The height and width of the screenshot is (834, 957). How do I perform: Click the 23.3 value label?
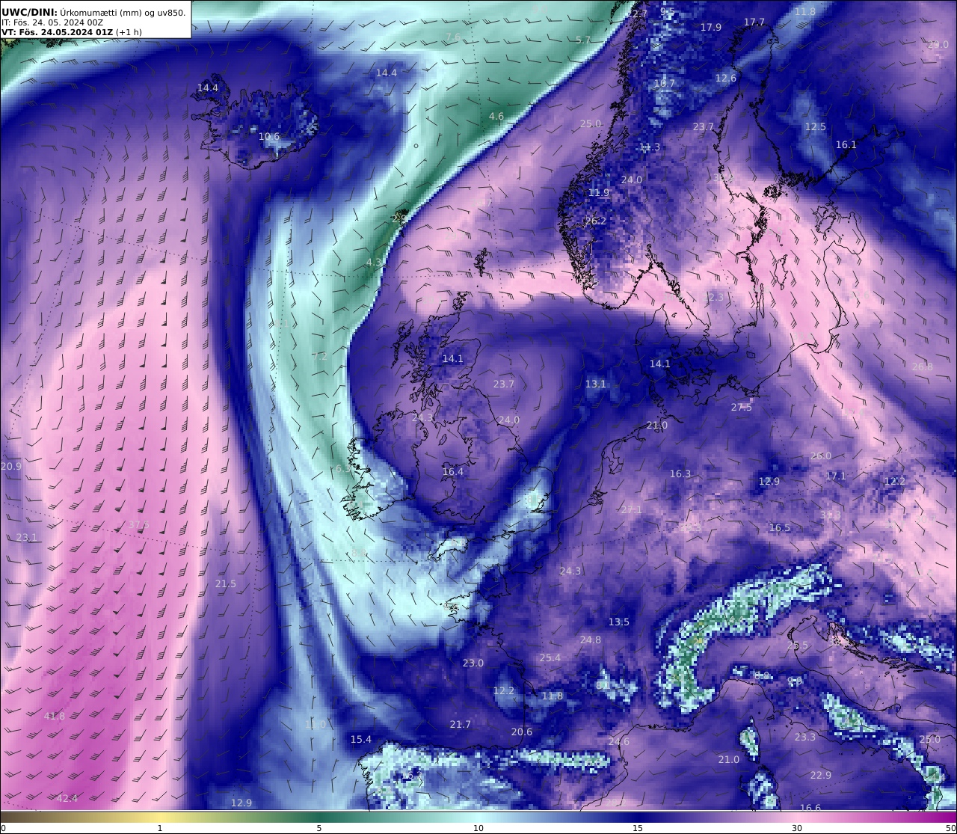point(805,738)
